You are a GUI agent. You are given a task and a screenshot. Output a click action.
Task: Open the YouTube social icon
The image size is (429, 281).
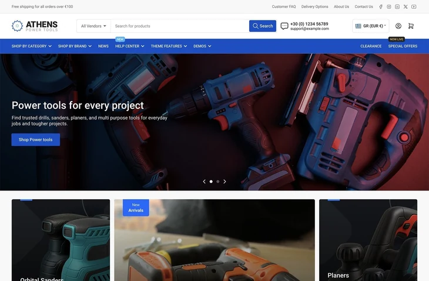click(x=414, y=6)
